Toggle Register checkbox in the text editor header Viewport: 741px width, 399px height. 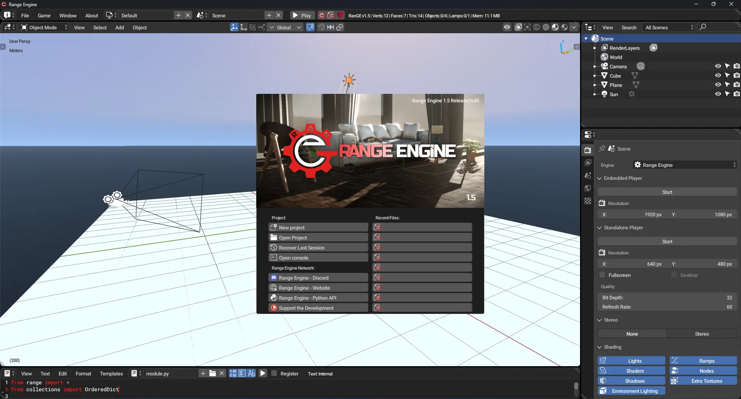click(x=274, y=373)
